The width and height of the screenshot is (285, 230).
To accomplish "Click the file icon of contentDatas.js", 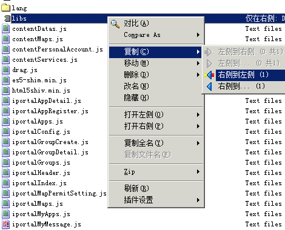I will (x=5, y=28).
